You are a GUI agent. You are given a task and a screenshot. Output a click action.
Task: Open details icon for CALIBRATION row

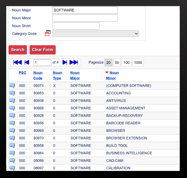click(12, 168)
